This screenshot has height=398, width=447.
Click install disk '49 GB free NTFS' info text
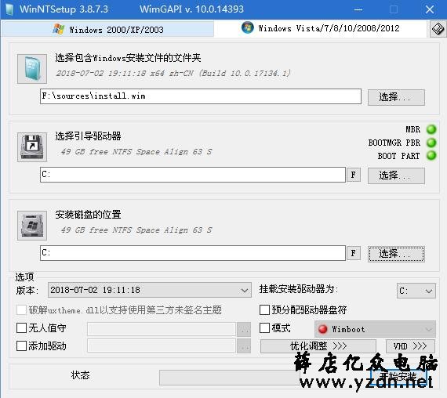[136, 230]
